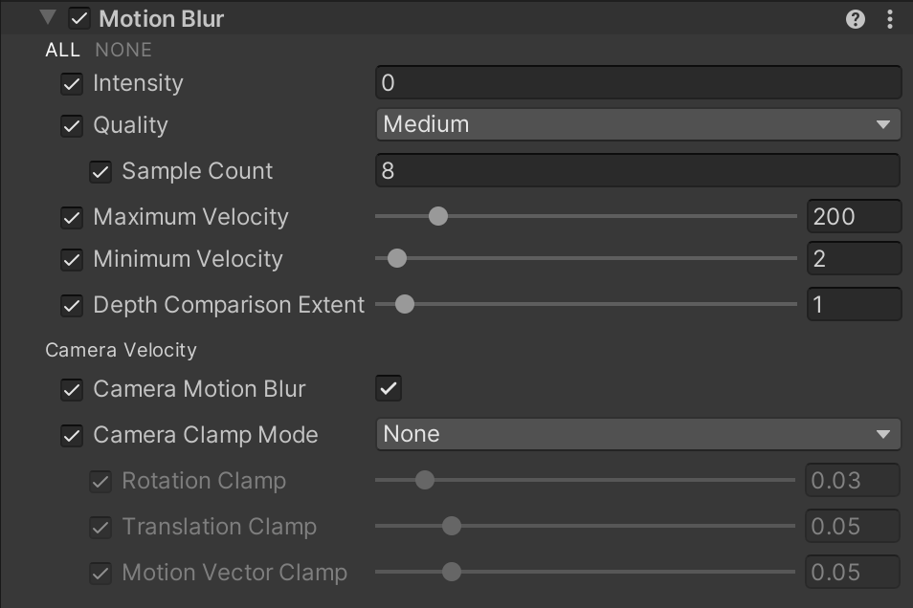Uncheck the Intensity override
The width and height of the screenshot is (913, 608).
coord(72,83)
